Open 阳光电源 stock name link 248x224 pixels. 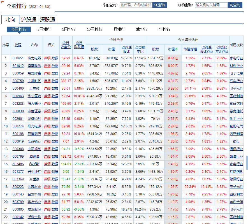click(x=34, y=126)
